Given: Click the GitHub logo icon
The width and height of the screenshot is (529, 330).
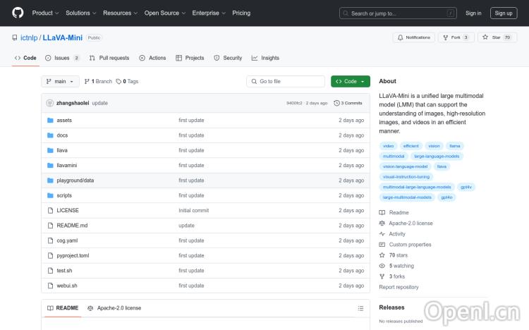Looking at the screenshot, I should pyautogui.click(x=18, y=13).
